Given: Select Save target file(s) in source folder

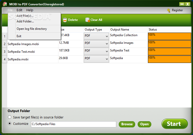Looking at the screenshot, I should pos(10,117).
